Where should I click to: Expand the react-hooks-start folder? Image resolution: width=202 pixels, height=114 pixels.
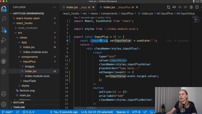[x=28, y=18]
